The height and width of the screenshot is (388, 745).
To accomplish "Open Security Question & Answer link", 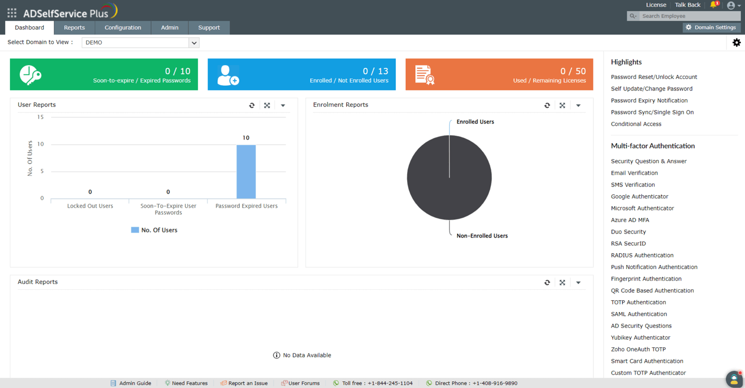I will click(649, 161).
